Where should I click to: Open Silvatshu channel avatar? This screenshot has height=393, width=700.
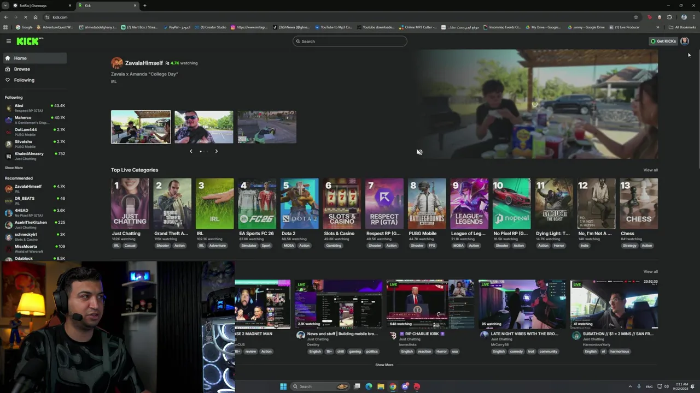[x=8, y=144]
